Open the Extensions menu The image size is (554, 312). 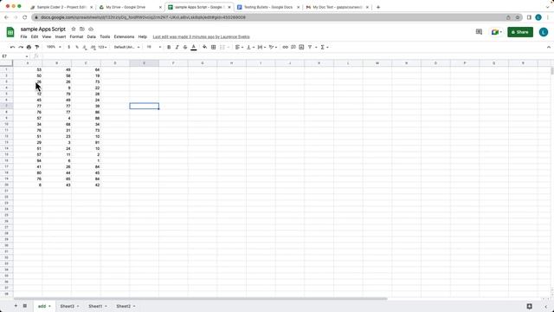click(x=124, y=36)
